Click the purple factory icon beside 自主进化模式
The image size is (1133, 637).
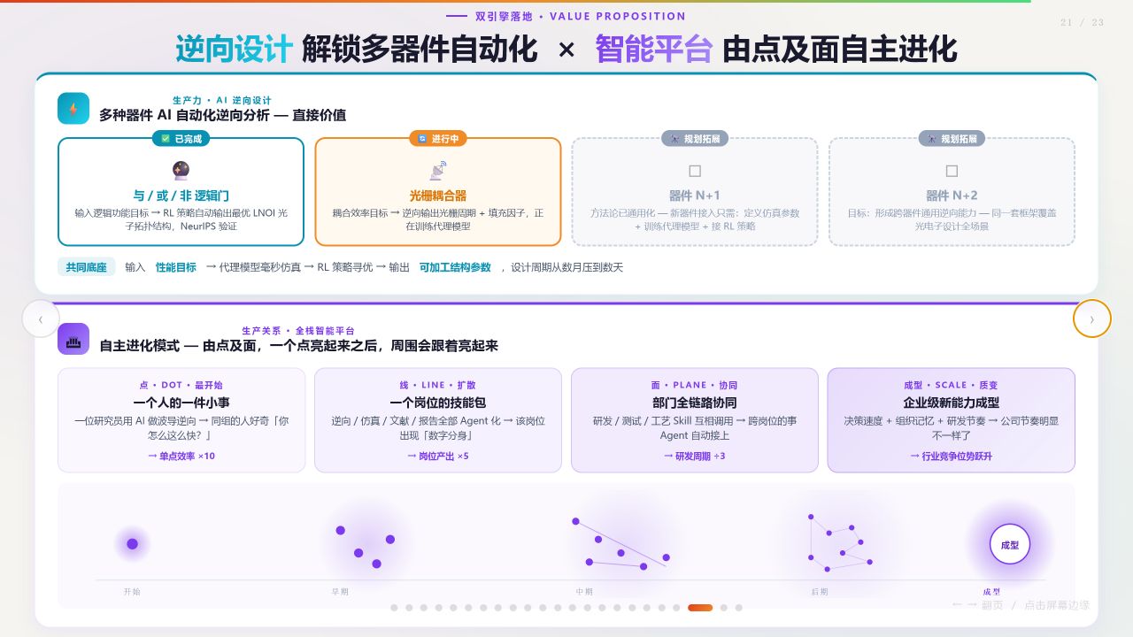[x=73, y=339]
